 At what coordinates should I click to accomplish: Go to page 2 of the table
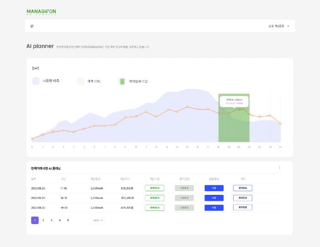tap(43, 220)
